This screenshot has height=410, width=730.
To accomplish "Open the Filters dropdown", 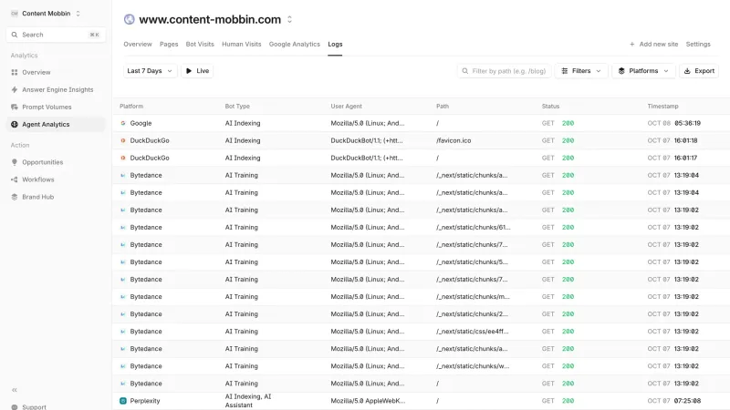I will [x=581, y=71].
